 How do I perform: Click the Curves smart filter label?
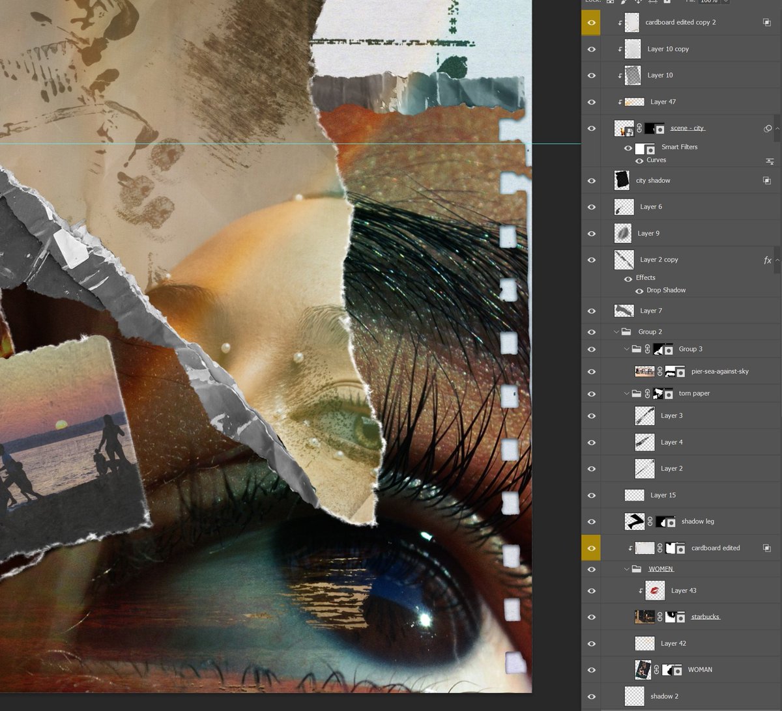(656, 160)
